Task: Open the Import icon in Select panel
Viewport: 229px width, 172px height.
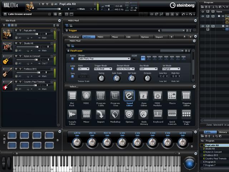Action: pos(101,114)
